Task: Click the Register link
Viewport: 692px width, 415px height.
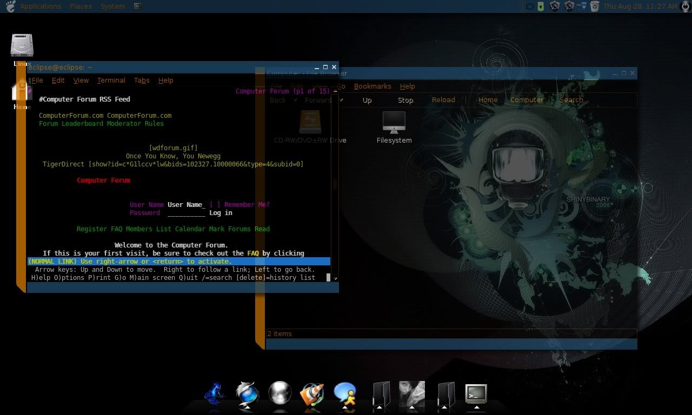Action: (92, 229)
